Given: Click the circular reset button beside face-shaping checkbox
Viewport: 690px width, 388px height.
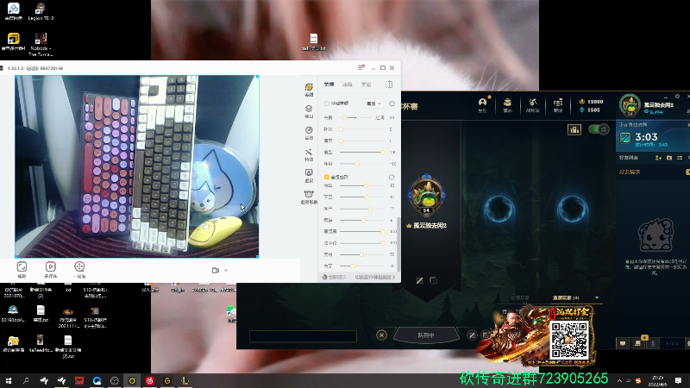Looking at the screenshot, I should (x=392, y=177).
